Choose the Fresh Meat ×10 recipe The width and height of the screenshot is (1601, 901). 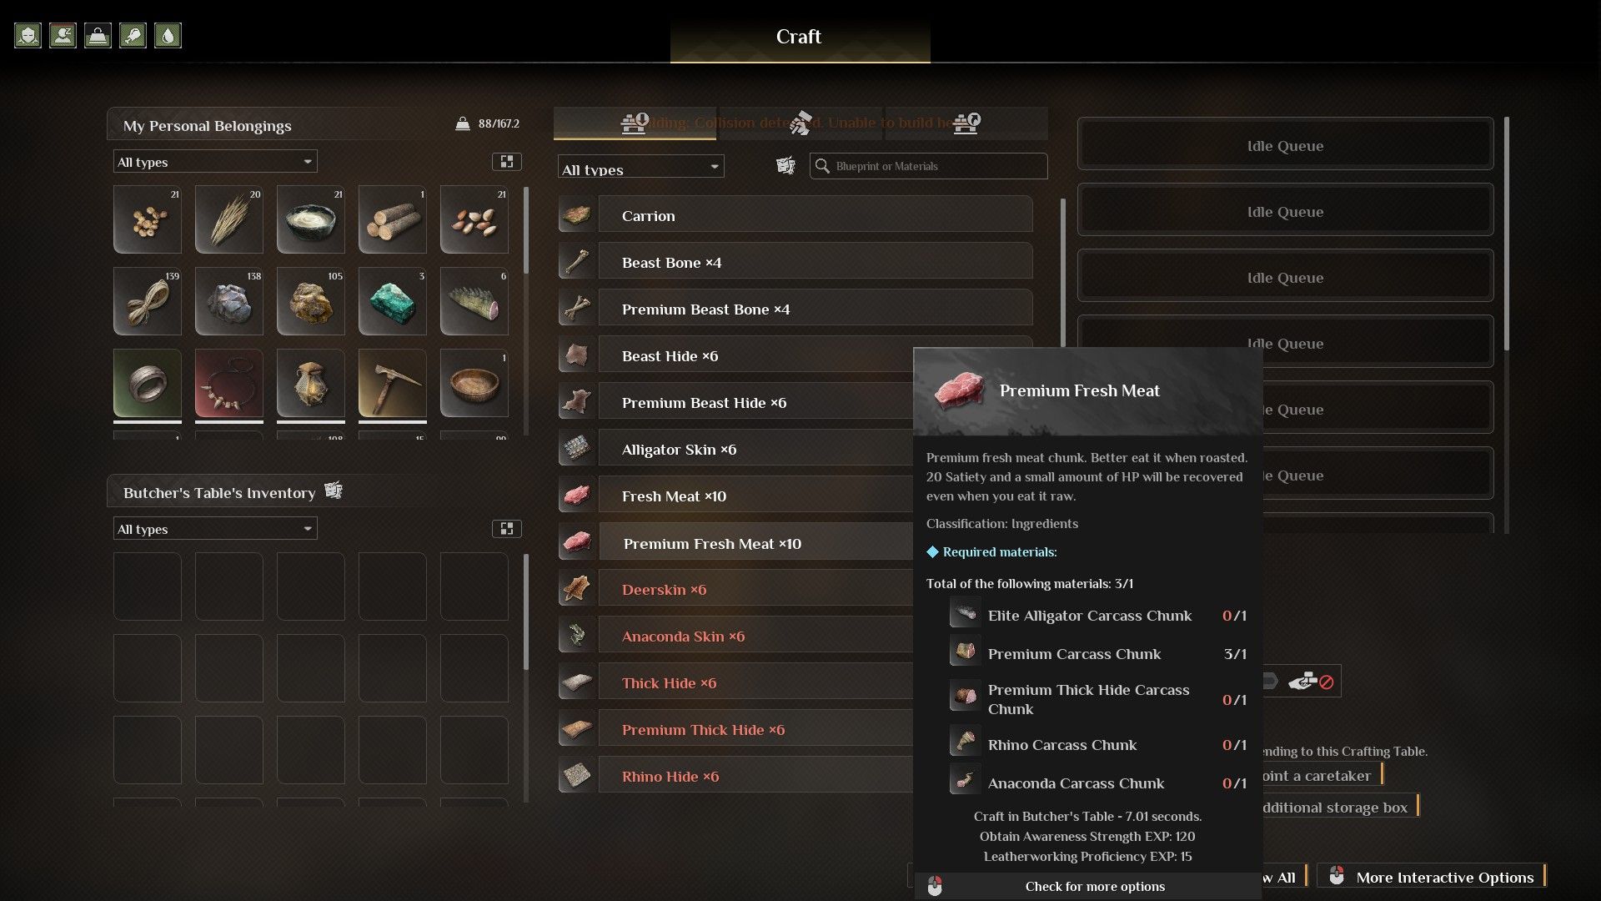coord(735,496)
